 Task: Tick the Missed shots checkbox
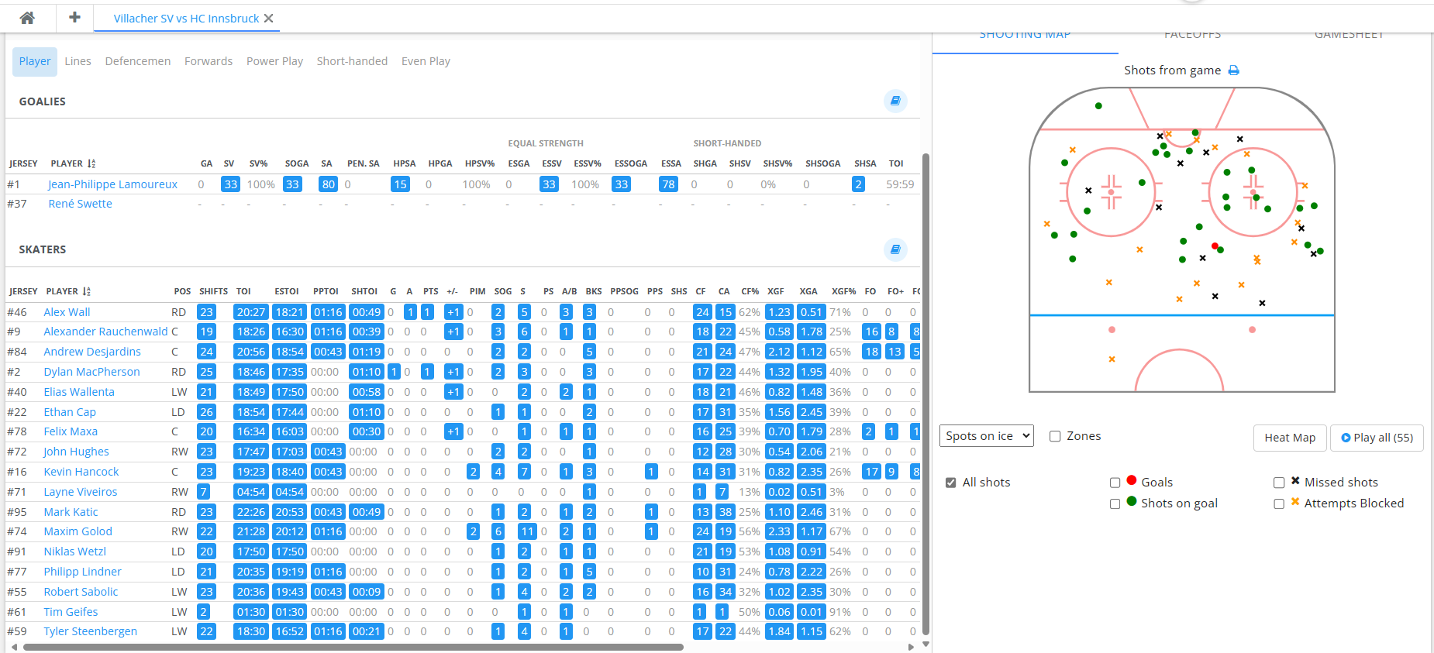pos(1279,483)
